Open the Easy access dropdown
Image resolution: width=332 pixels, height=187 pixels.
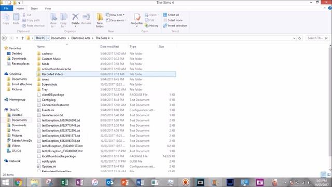116,20
